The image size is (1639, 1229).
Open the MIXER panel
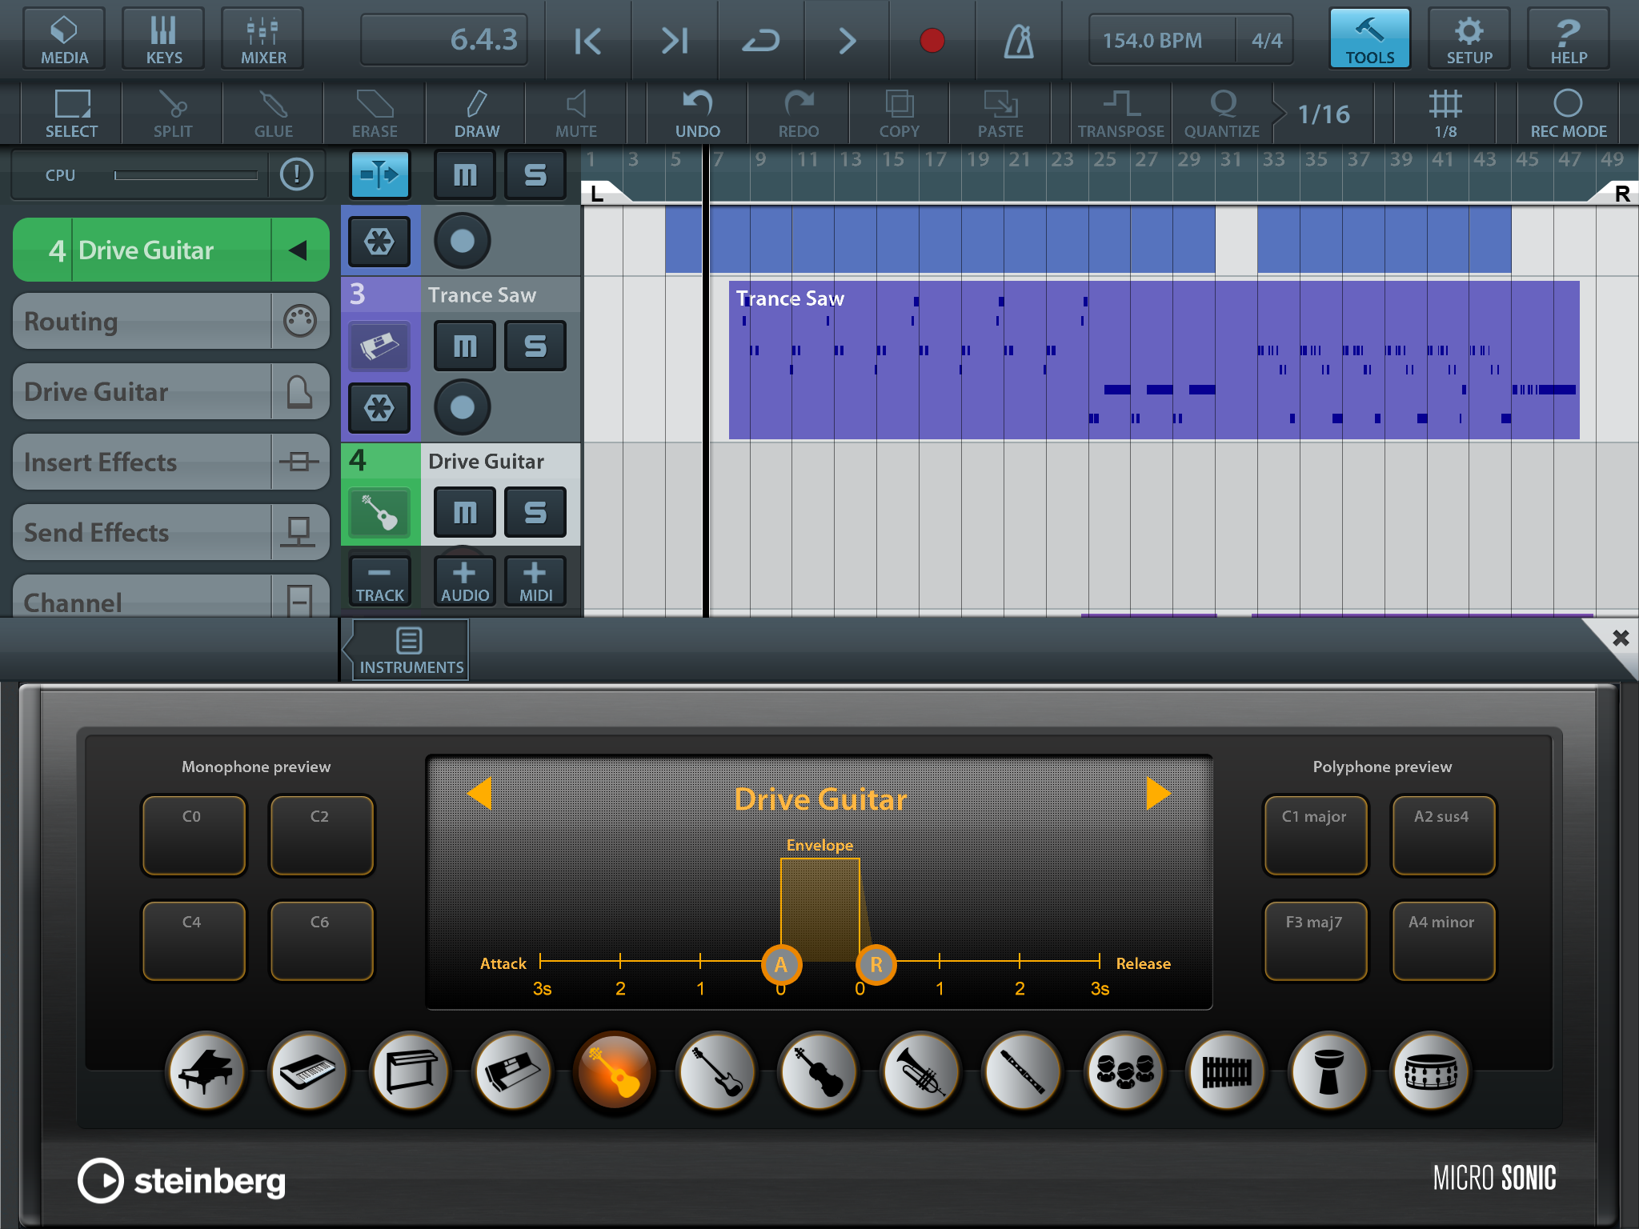[x=263, y=38]
